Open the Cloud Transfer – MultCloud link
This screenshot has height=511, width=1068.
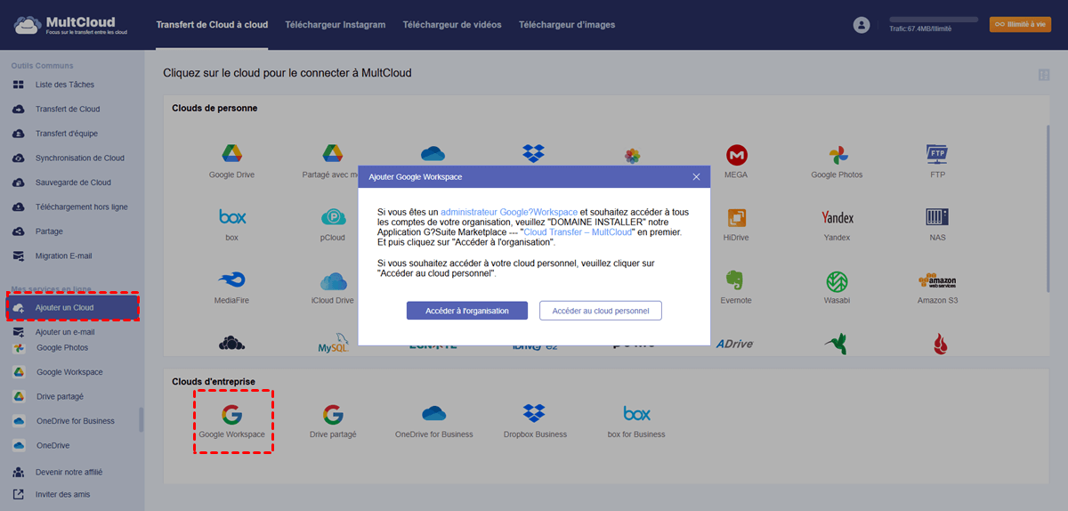(x=578, y=231)
